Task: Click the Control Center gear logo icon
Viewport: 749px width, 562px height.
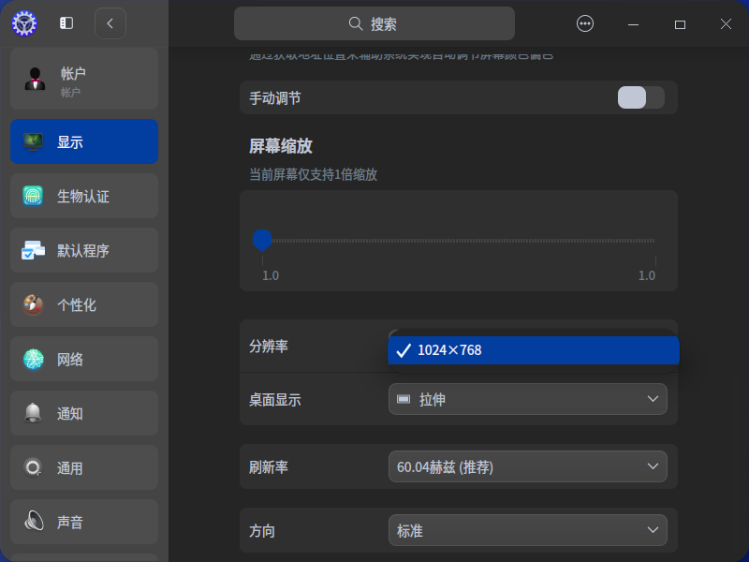Action: point(24,23)
